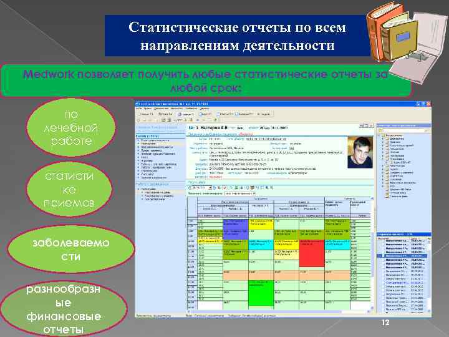Click the green Medwork description banner
The width and height of the screenshot is (449, 337).
pyautogui.click(x=206, y=81)
